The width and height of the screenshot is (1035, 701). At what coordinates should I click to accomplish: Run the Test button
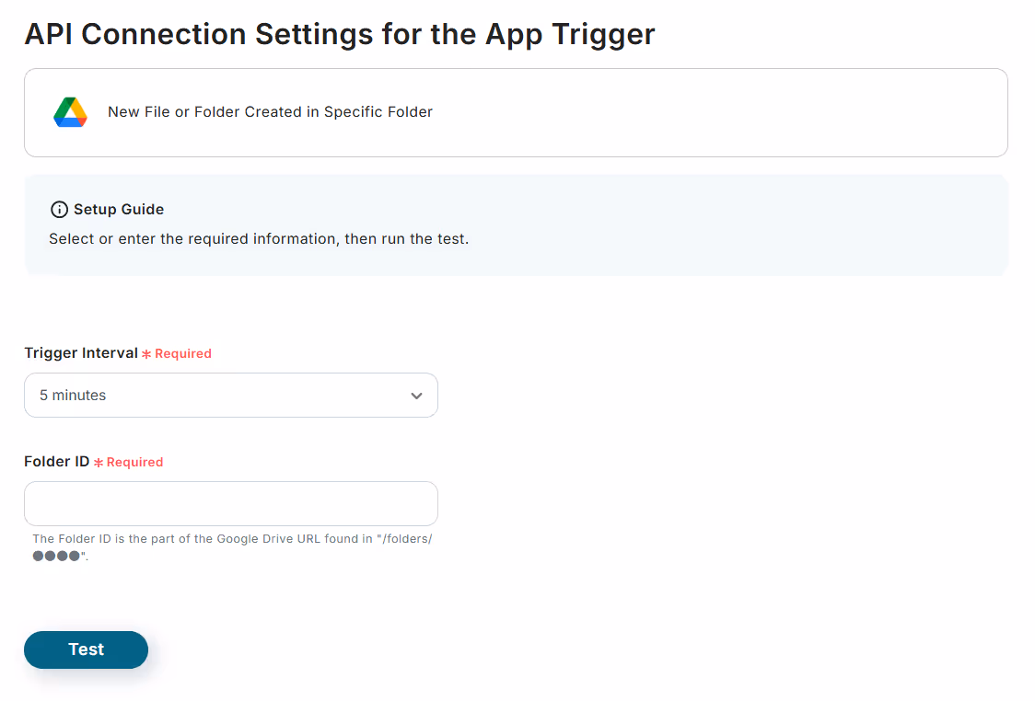tap(86, 649)
